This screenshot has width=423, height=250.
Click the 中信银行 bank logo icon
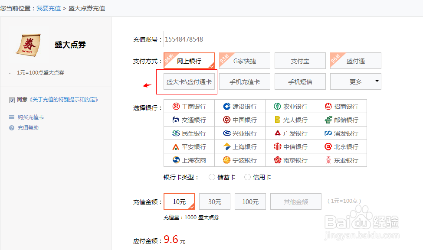277,146
